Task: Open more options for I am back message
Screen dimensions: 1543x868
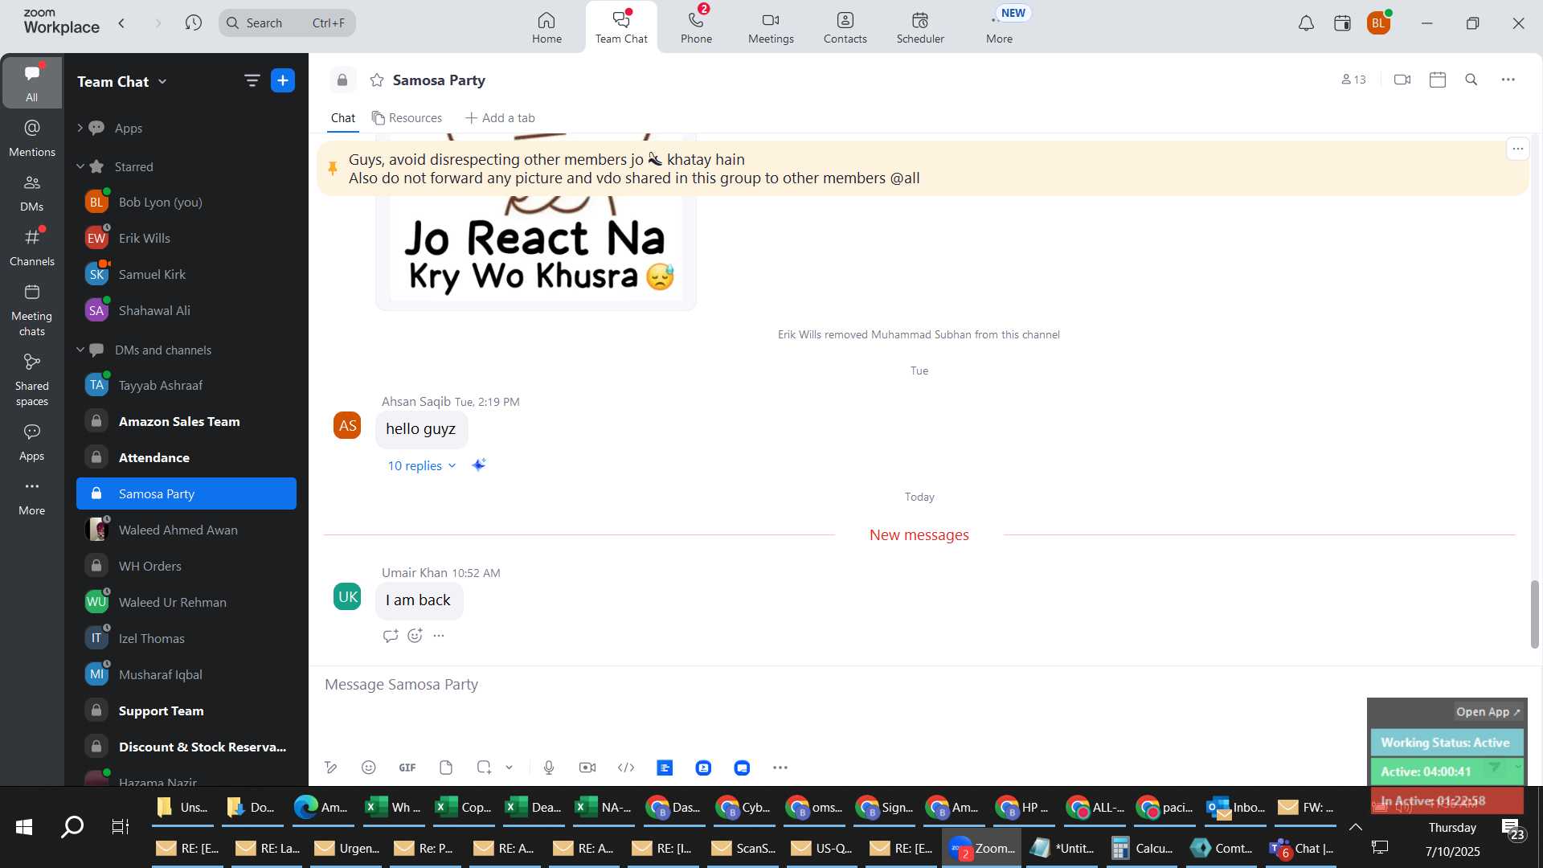Action: tap(439, 636)
